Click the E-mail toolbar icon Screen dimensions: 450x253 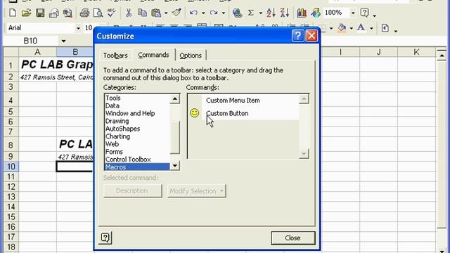tap(53, 13)
